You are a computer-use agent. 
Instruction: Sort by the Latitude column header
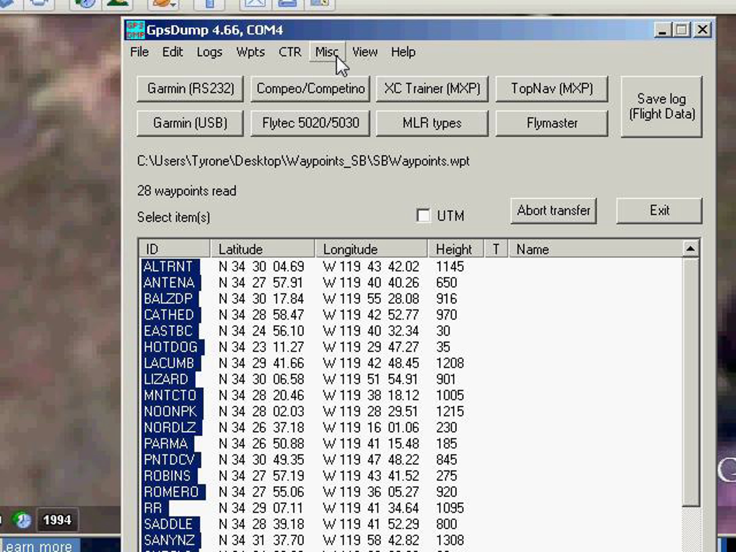click(262, 249)
